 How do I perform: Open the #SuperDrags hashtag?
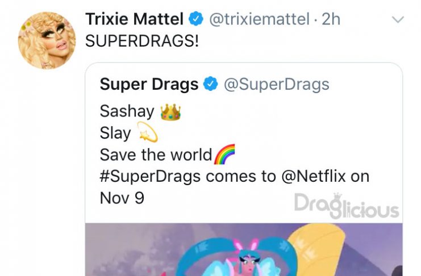pos(150,177)
